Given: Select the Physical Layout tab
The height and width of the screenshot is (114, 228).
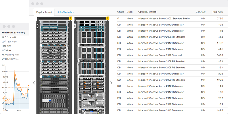Looking at the screenshot, I should pos(44,12).
